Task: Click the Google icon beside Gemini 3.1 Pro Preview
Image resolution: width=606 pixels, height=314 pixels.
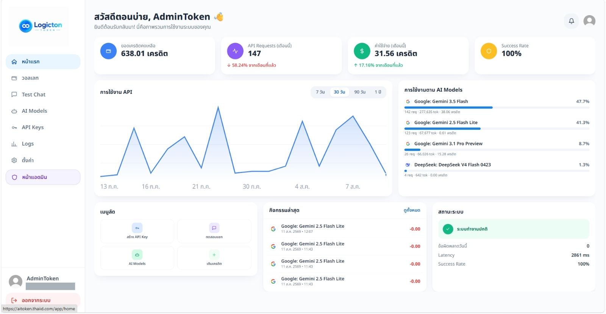Action: (x=408, y=144)
